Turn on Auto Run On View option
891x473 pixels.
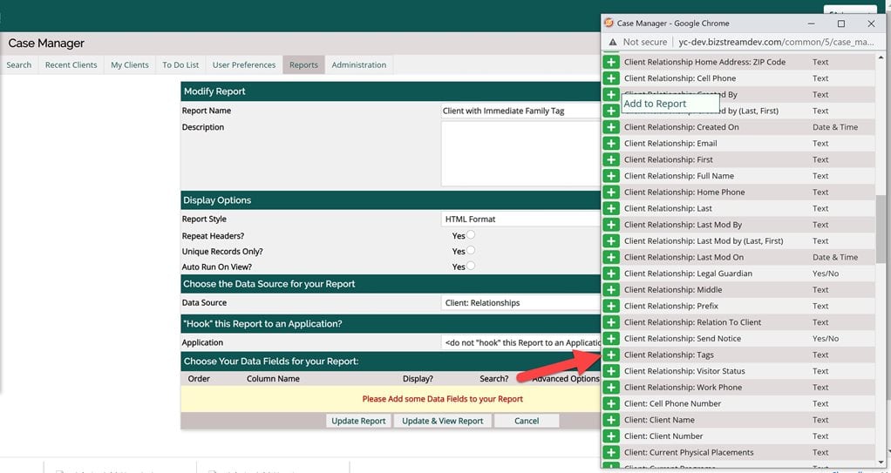tap(471, 267)
